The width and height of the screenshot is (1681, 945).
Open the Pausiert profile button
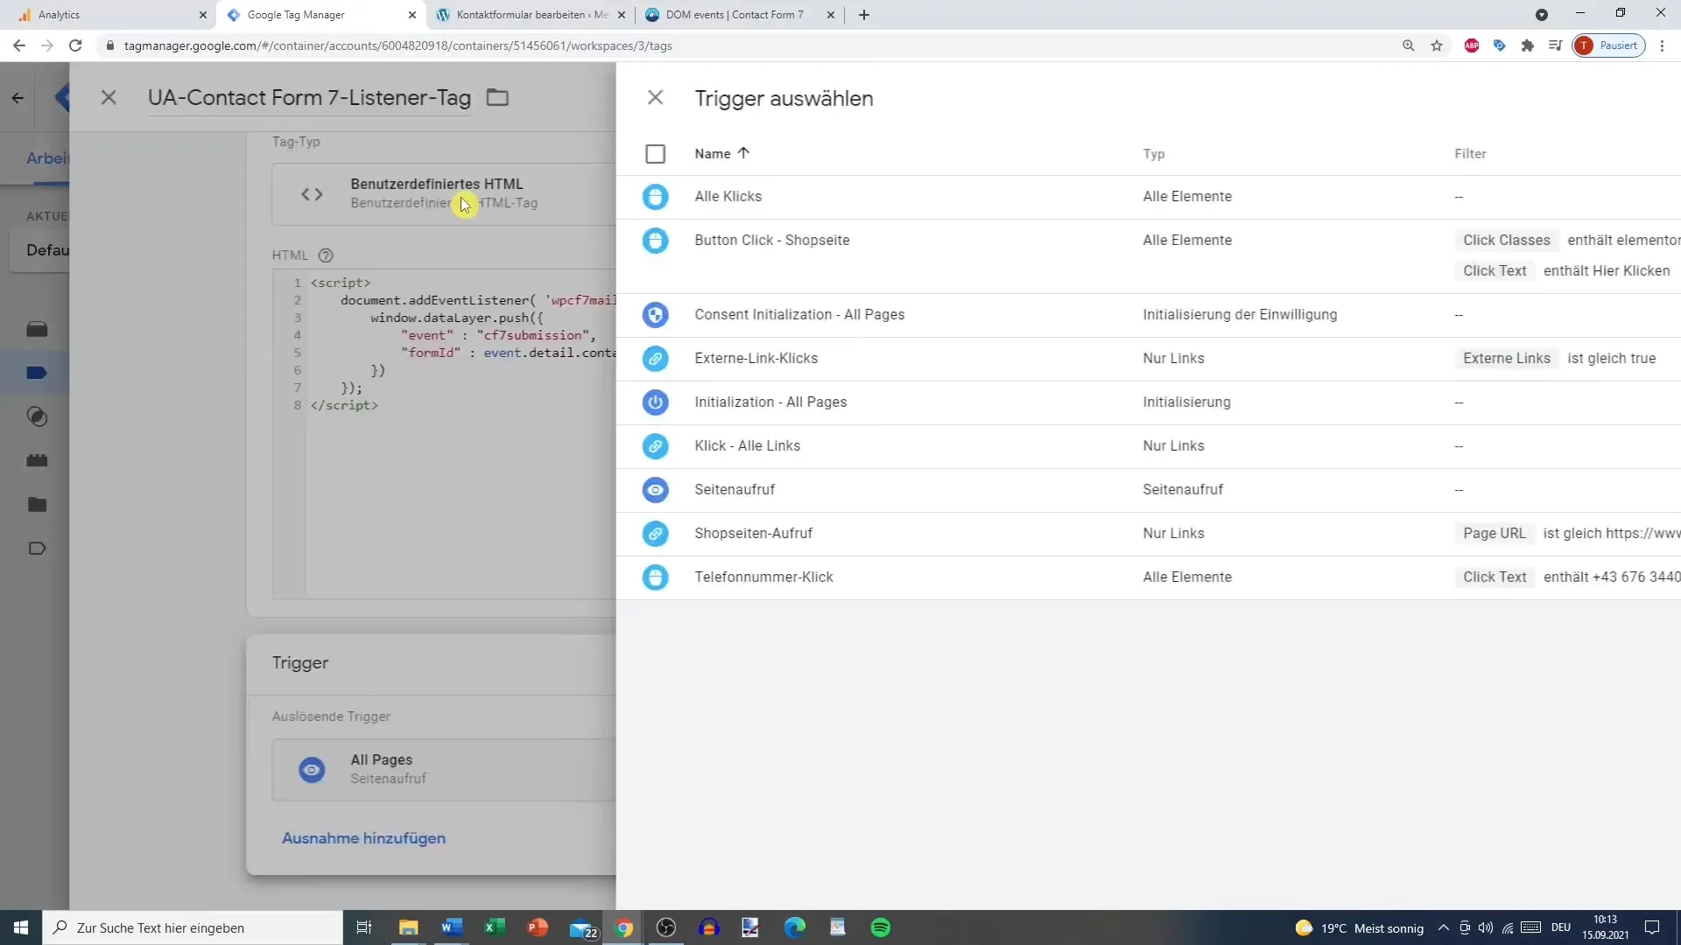point(1608,45)
